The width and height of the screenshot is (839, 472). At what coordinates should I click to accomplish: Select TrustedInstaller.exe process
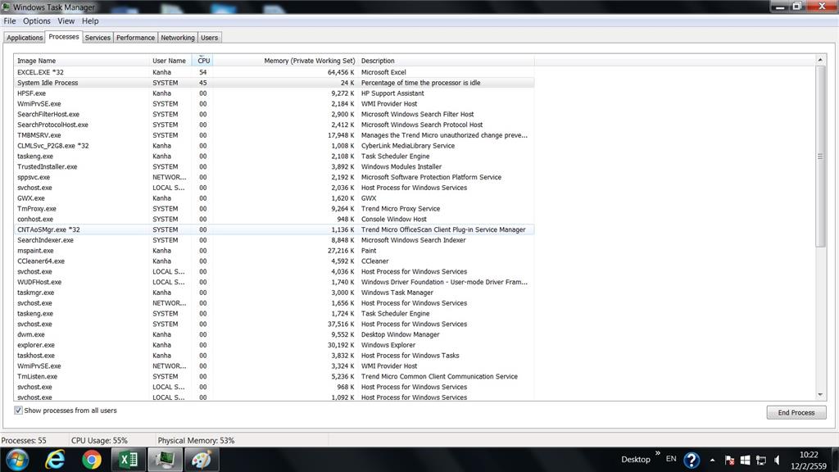point(274,166)
